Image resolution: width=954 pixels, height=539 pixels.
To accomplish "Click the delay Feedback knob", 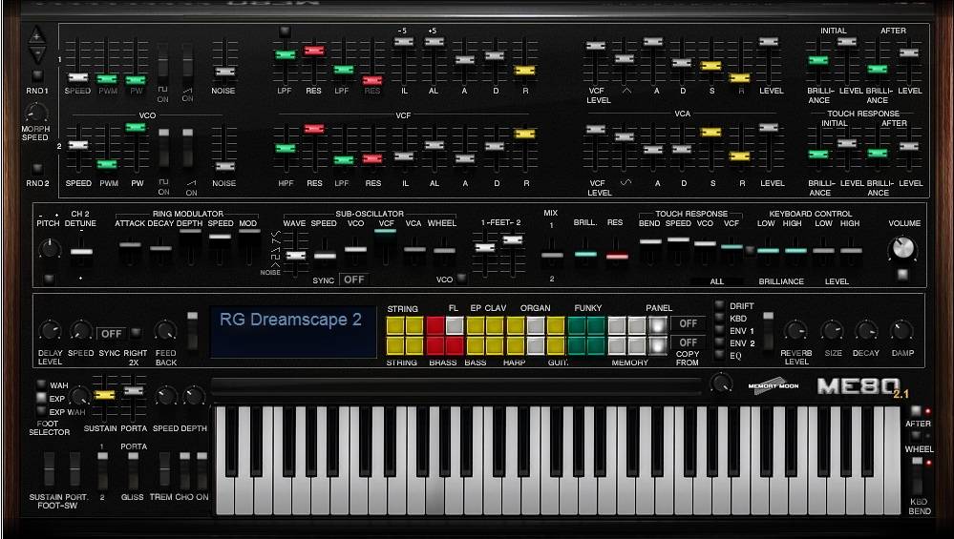I will coord(165,331).
